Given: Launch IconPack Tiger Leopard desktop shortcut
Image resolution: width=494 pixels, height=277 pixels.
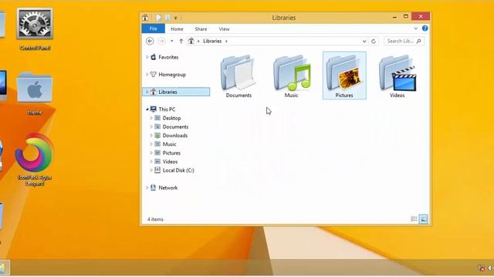Looking at the screenshot, I should [x=35, y=159].
